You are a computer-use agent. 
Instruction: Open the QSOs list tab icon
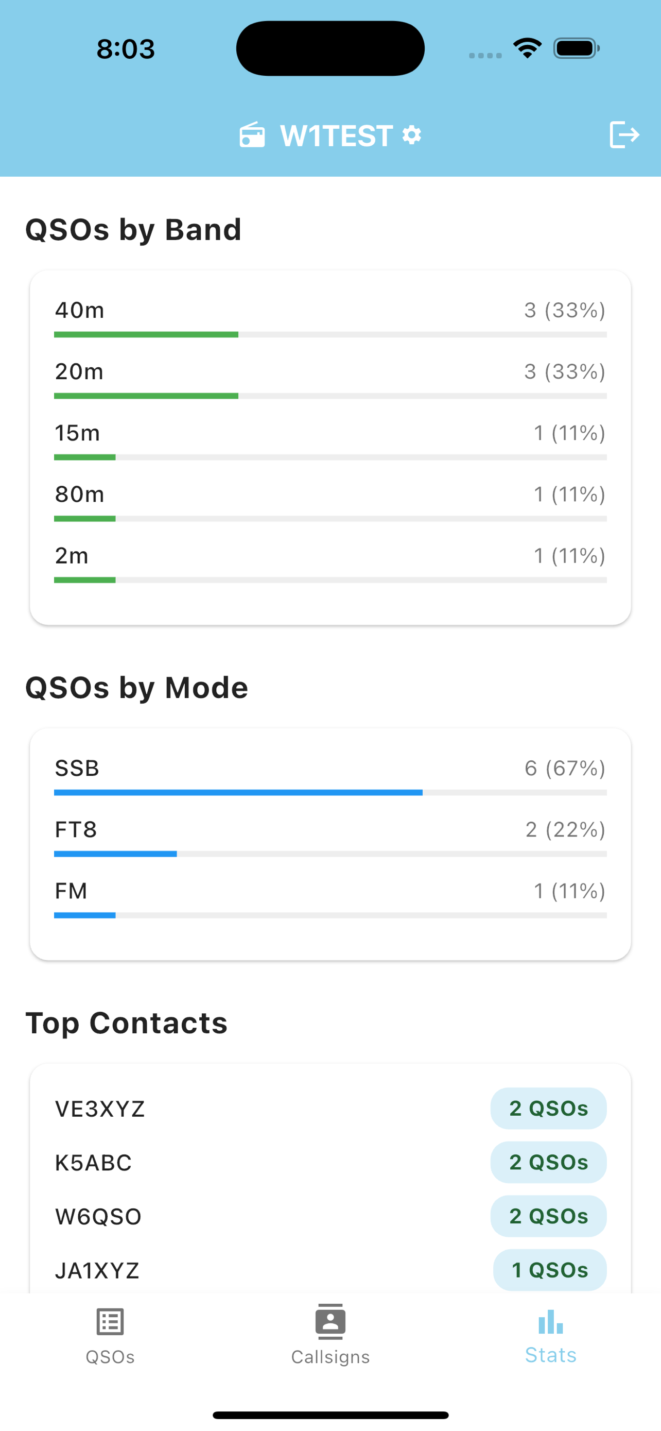click(110, 1322)
